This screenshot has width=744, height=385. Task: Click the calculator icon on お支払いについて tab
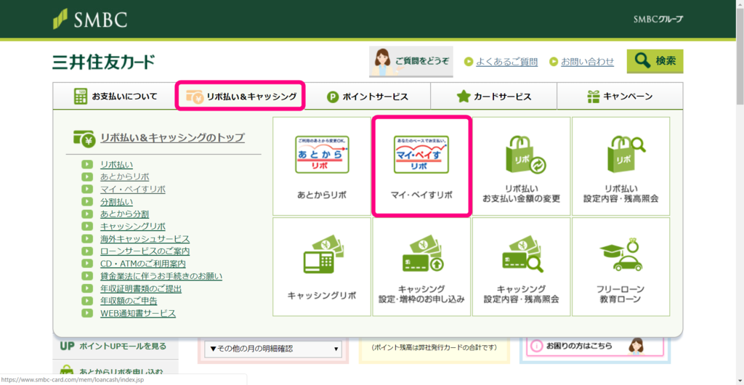point(81,96)
